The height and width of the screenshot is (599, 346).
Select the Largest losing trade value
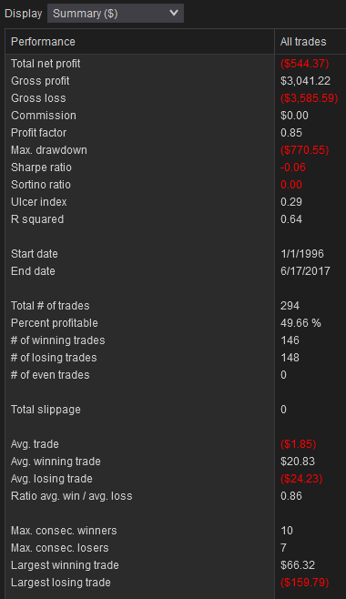point(304,583)
